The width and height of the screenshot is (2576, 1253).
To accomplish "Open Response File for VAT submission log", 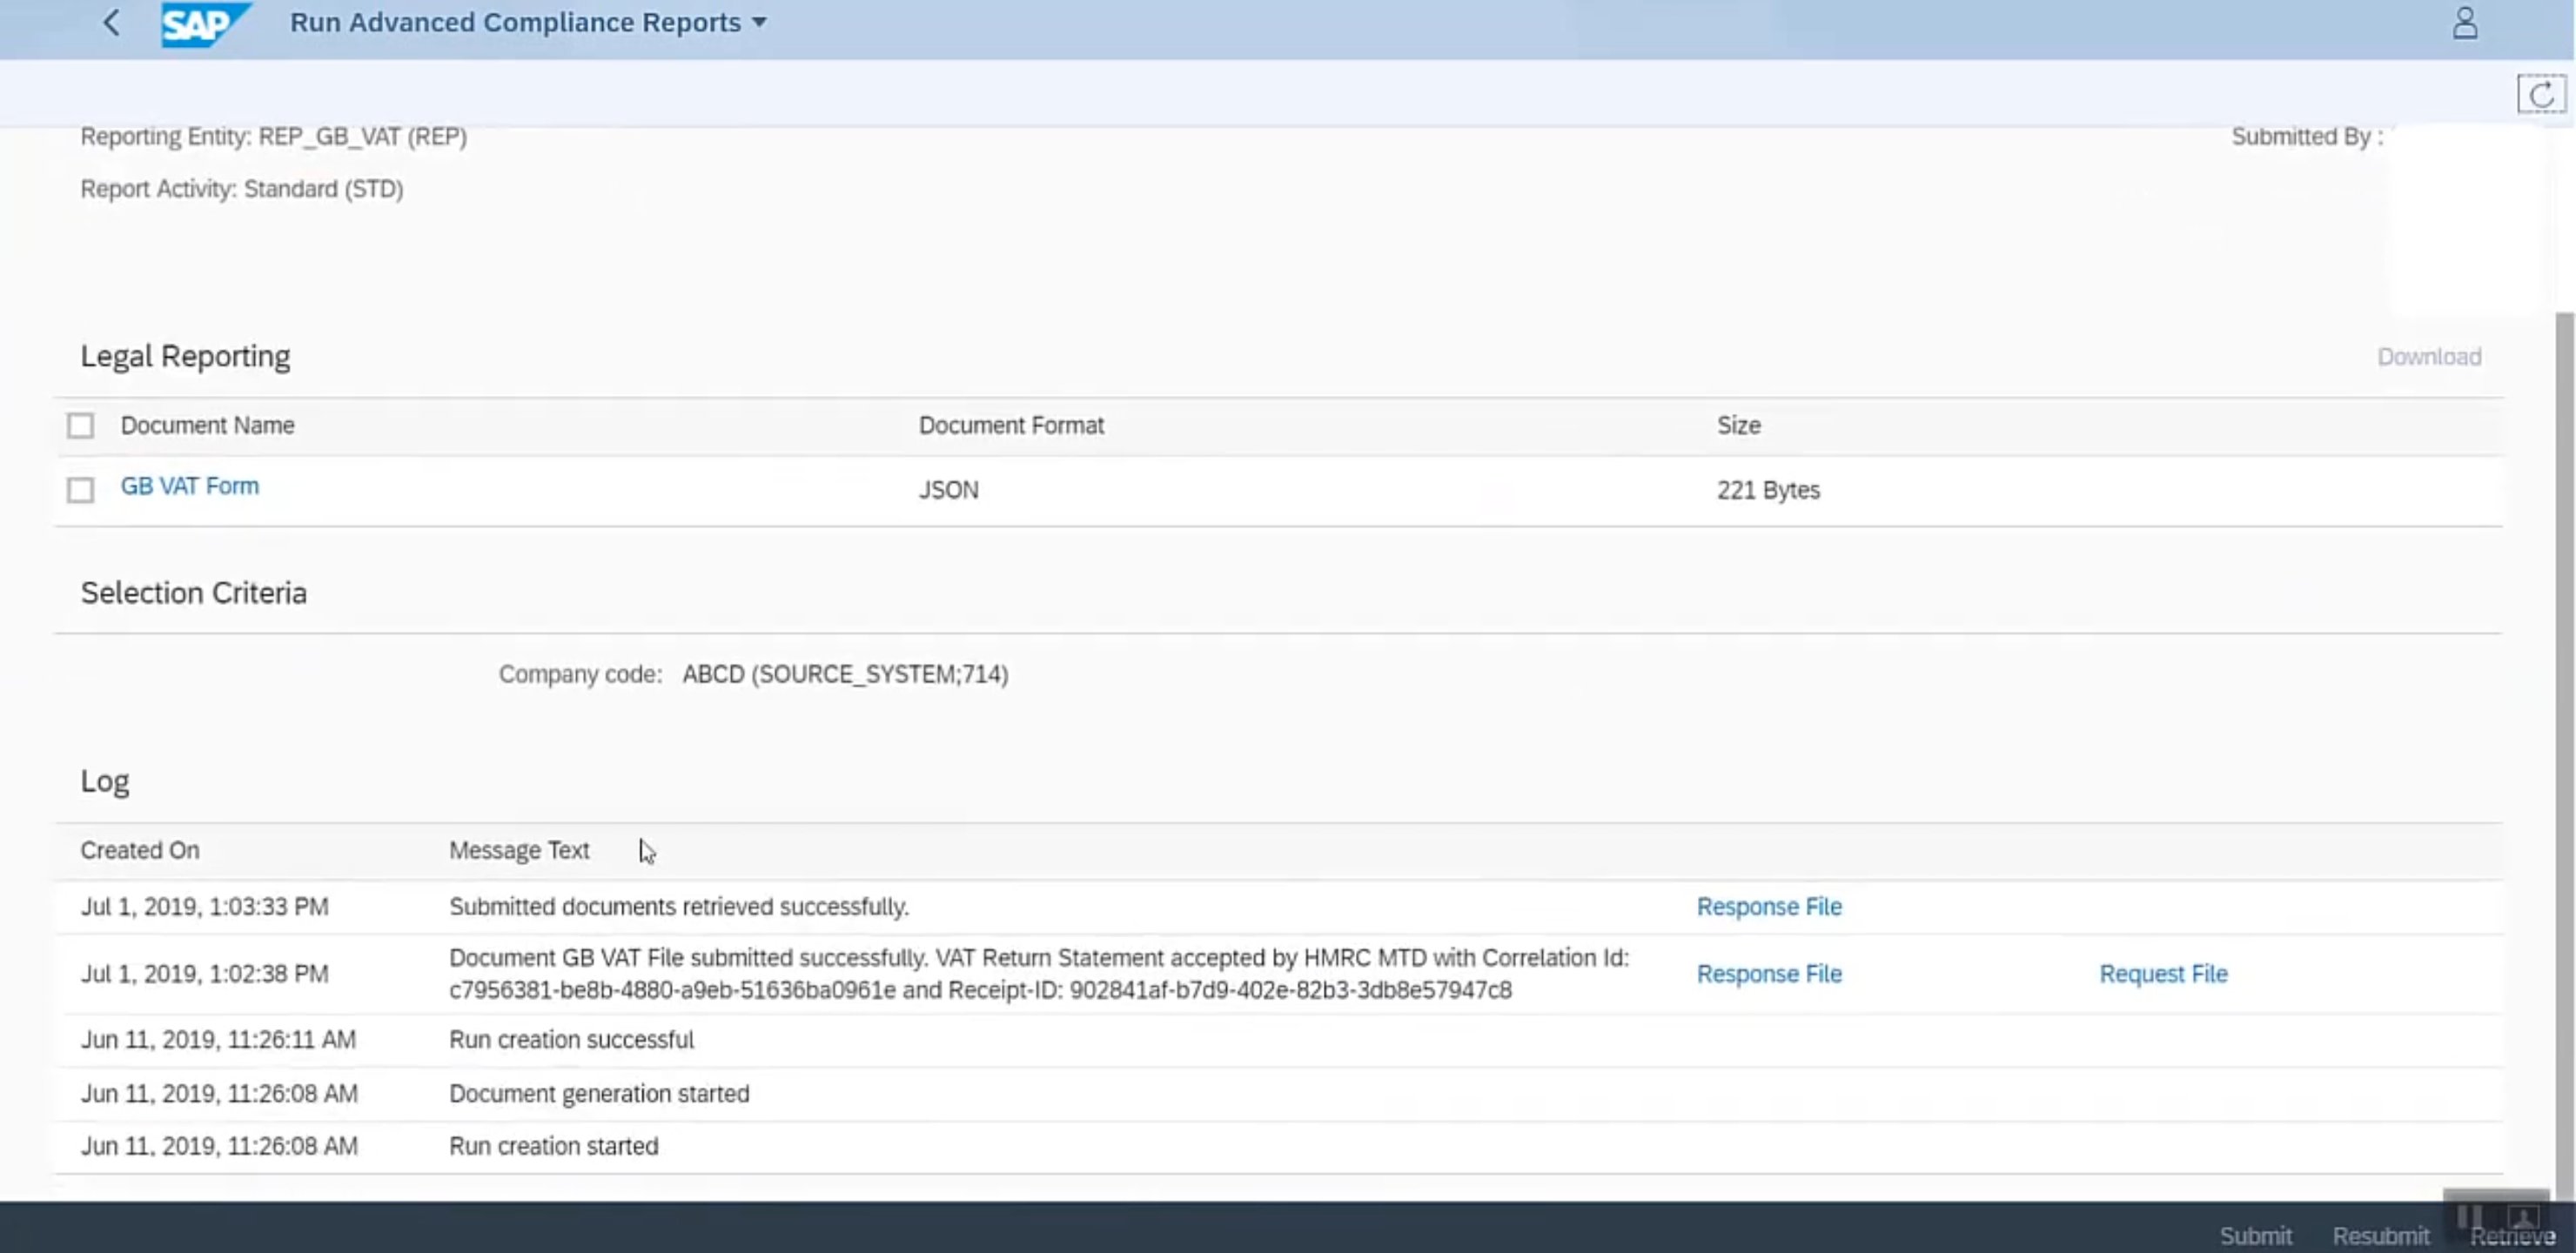I will [1768, 974].
